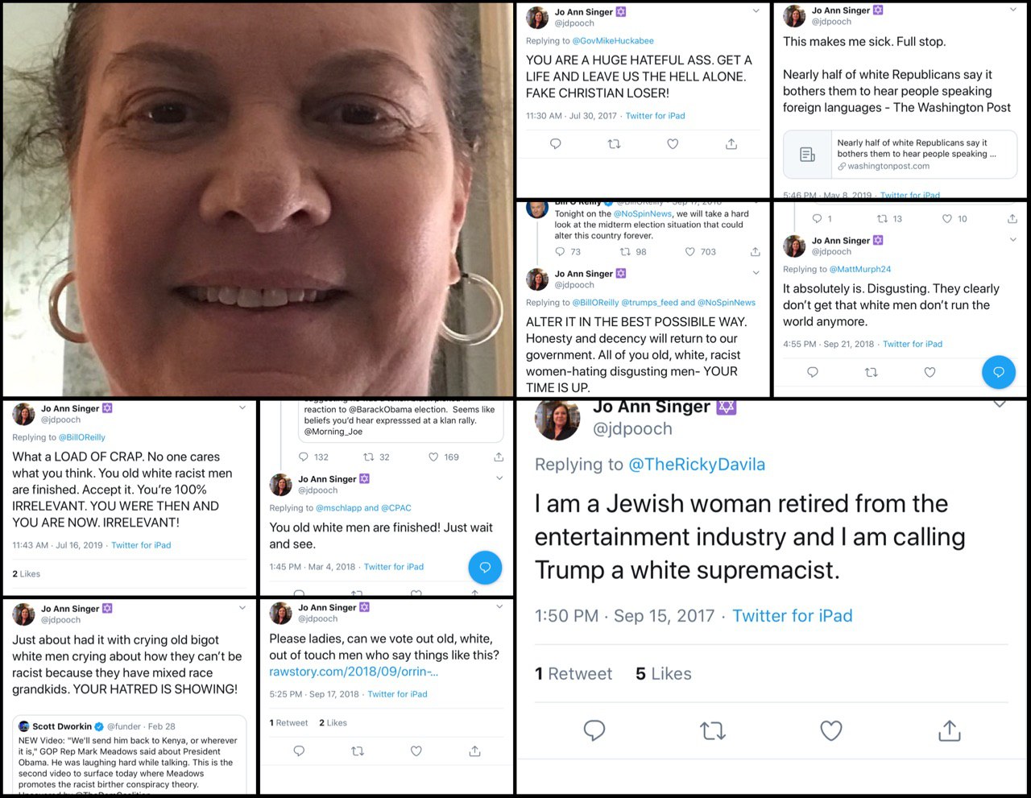
Task: Open @TheRickyDavila profile mention
Action: [x=697, y=465]
